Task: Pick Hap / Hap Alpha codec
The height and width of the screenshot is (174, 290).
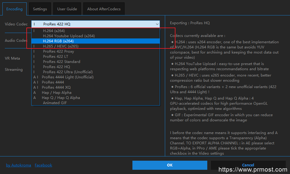Action: pyautogui.click(x=96, y=93)
